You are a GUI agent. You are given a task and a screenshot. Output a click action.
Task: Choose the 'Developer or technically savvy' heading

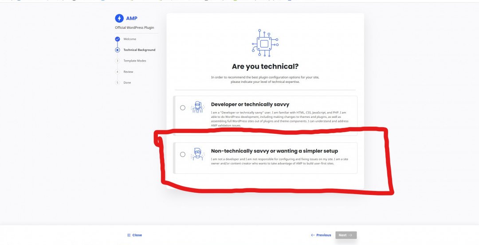click(250, 105)
